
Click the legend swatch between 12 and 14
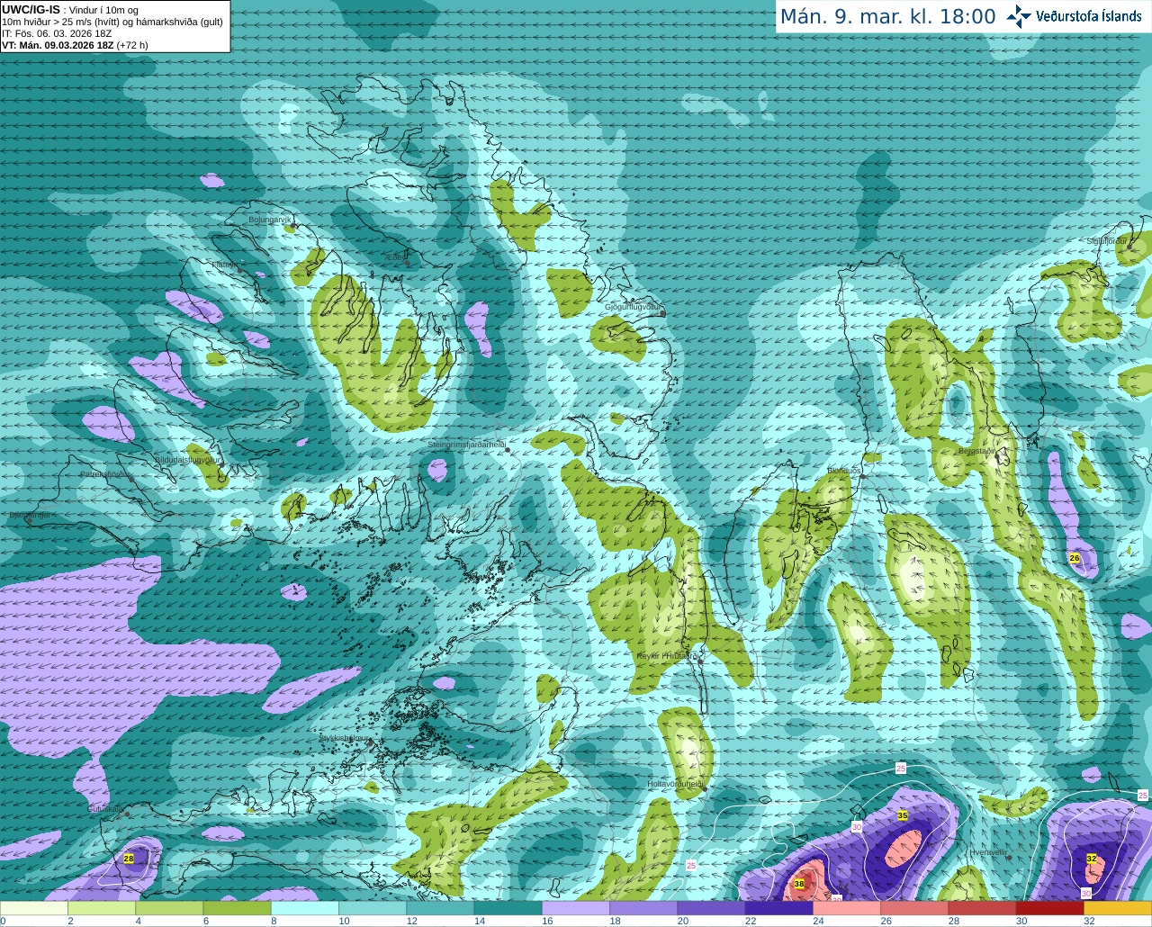point(440,908)
